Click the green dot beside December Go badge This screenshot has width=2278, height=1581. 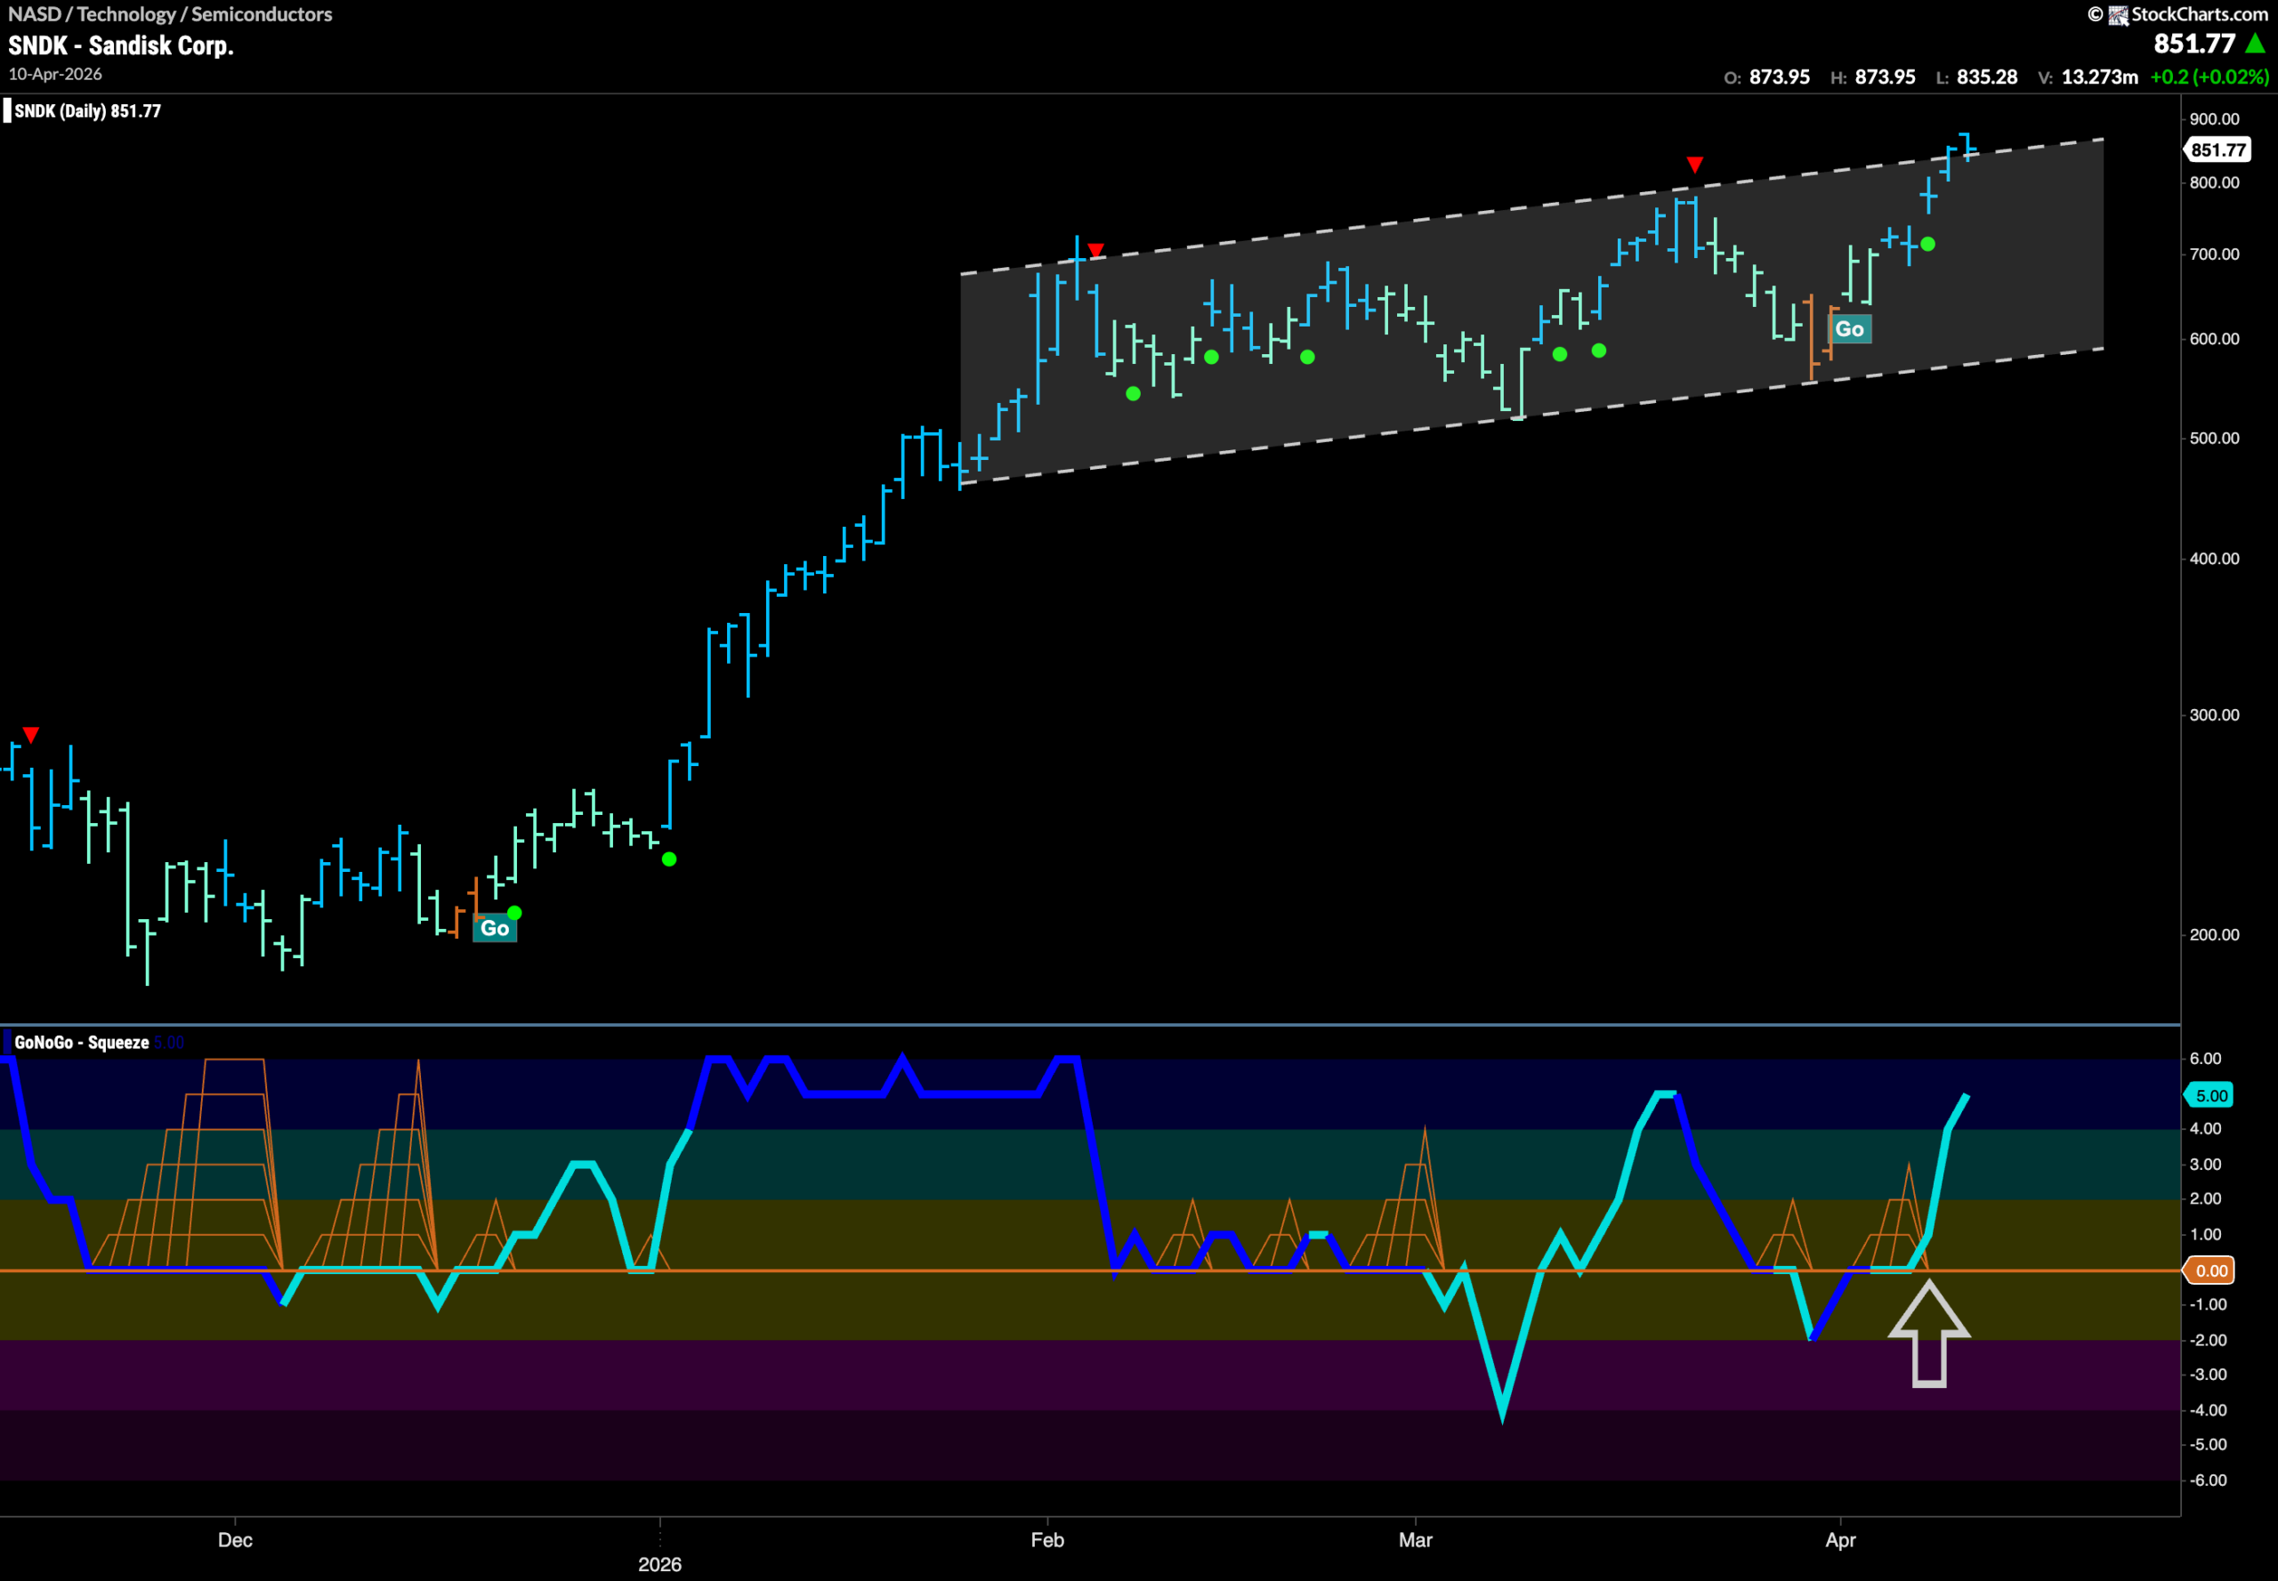[x=513, y=912]
